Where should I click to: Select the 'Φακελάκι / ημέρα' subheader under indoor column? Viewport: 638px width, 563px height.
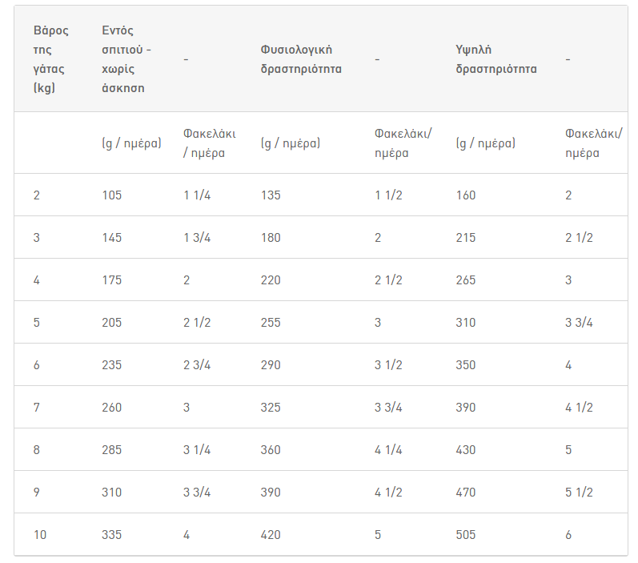pos(210,143)
